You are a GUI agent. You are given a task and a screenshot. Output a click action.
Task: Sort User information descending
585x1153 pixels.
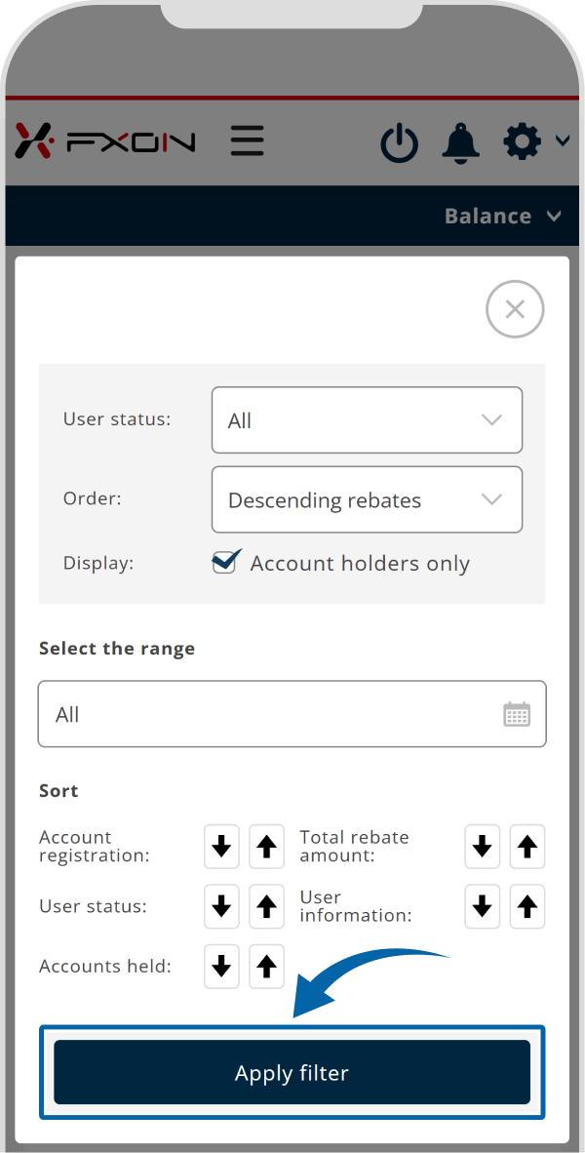click(x=482, y=906)
